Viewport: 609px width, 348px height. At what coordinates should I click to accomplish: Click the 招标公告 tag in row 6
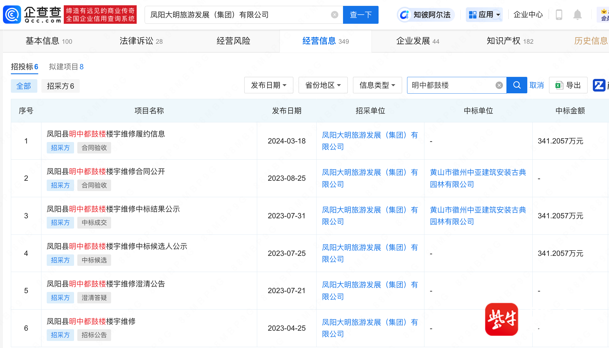(94, 335)
